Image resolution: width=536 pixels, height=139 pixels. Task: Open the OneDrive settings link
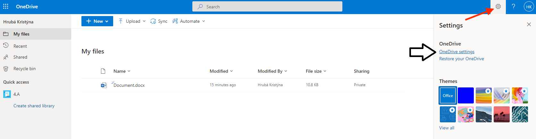click(x=456, y=52)
